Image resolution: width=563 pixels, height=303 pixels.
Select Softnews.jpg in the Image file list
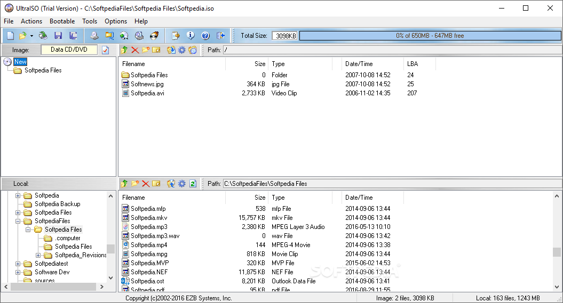pyautogui.click(x=147, y=84)
